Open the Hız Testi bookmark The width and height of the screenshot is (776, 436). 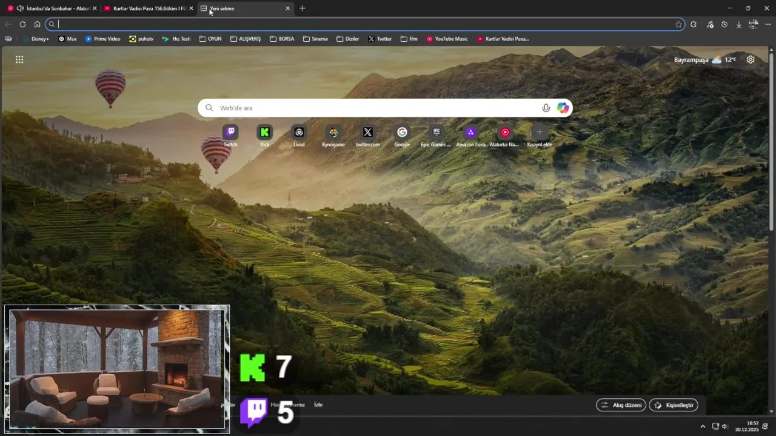(176, 39)
